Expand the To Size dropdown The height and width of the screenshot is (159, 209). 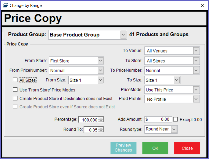pyautogui.click(x=177, y=80)
